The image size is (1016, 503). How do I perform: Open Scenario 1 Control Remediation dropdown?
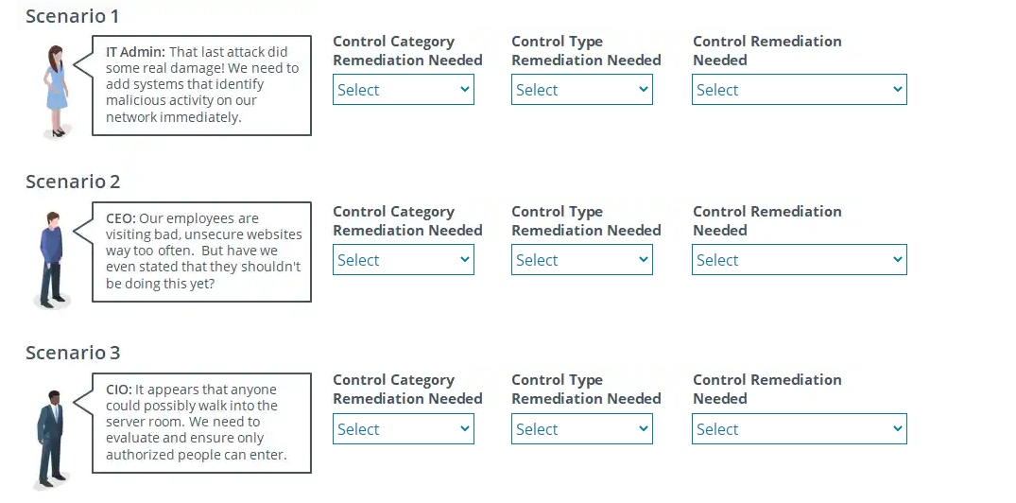click(799, 90)
